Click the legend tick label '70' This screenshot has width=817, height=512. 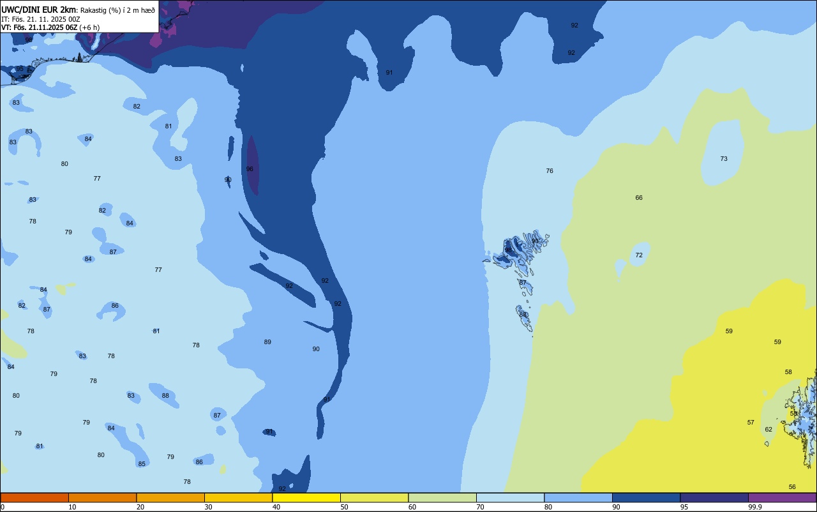480,507
